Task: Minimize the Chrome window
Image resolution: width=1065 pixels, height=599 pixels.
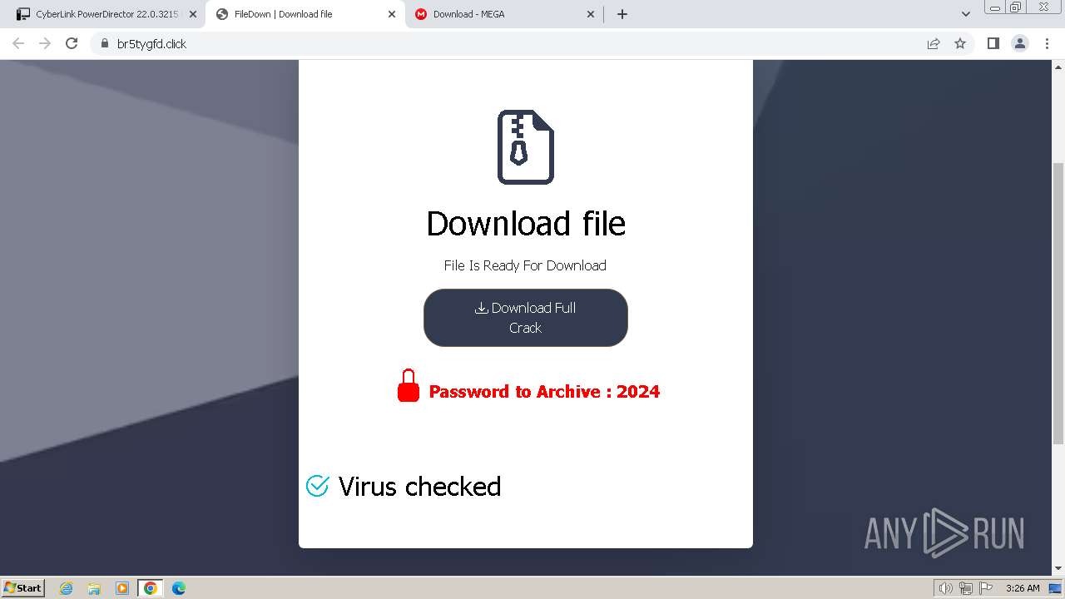Action: tap(995, 7)
